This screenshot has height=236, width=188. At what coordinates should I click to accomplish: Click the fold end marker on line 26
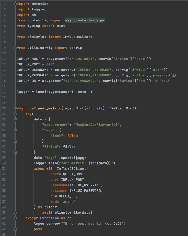point(15,141)
